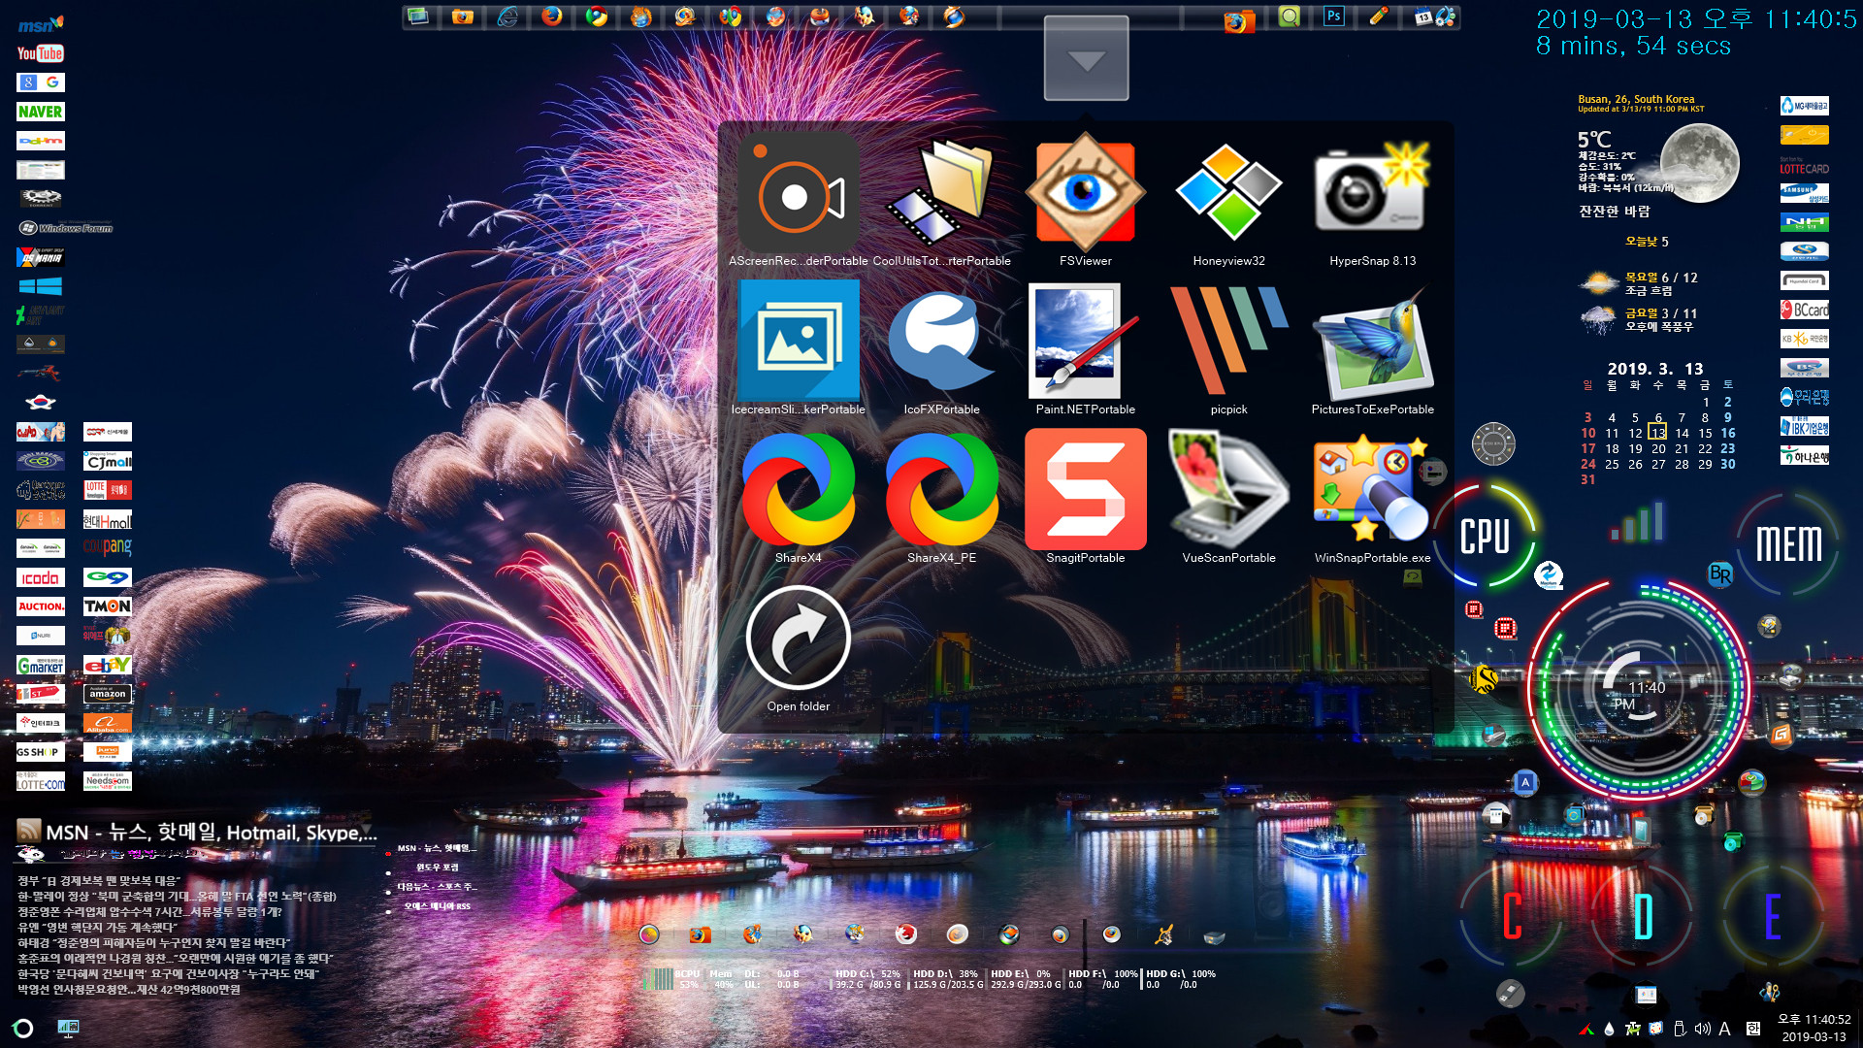Click the taskbar monitor icon
The width and height of the screenshot is (1863, 1048).
(x=68, y=1028)
